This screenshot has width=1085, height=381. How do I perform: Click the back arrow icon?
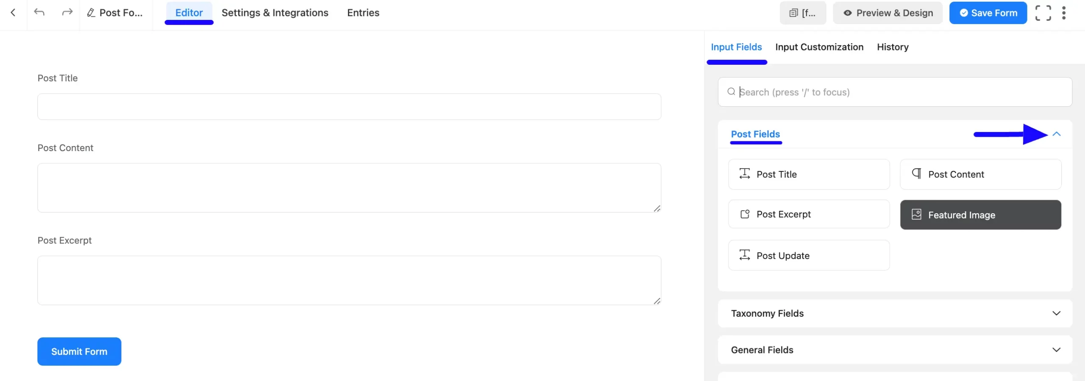[13, 13]
